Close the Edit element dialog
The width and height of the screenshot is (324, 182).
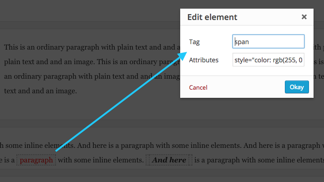304,17
